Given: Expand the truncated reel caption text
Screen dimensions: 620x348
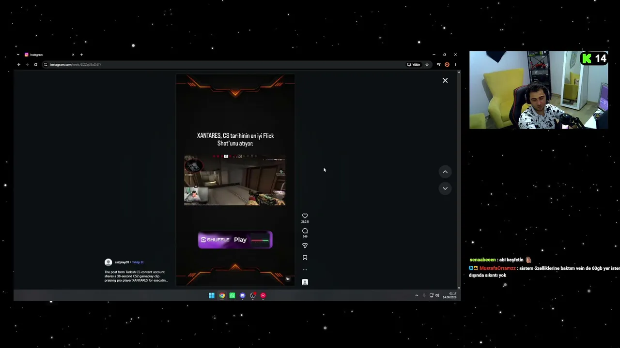Looking at the screenshot, I should coord(136,276).
